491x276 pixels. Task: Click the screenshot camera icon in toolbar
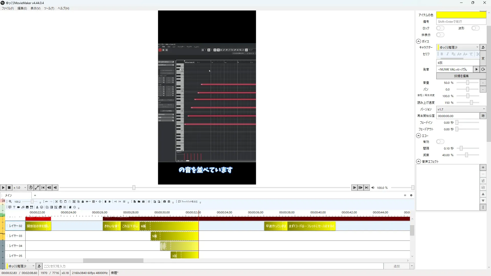(x=164, y=202)
